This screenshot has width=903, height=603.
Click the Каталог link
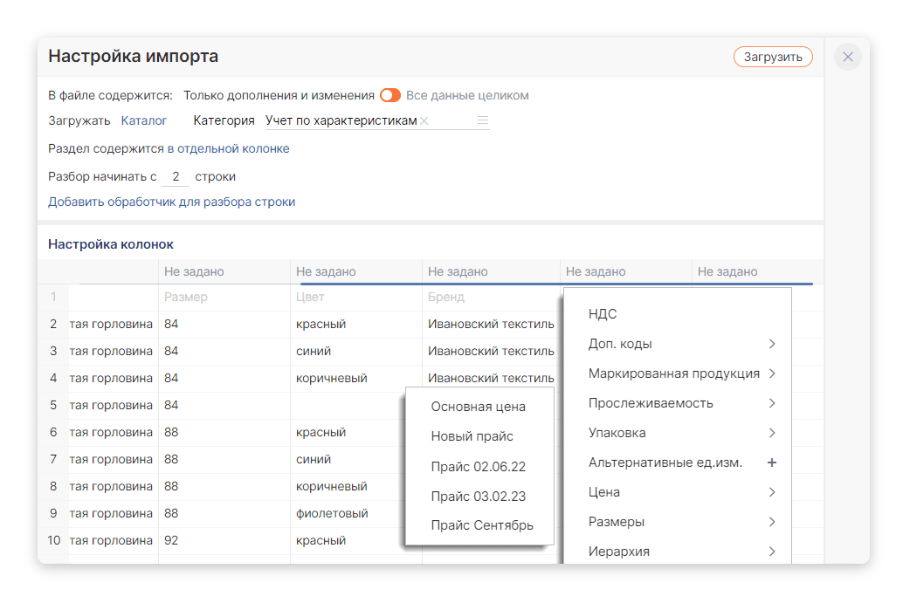tap(144, 121)
